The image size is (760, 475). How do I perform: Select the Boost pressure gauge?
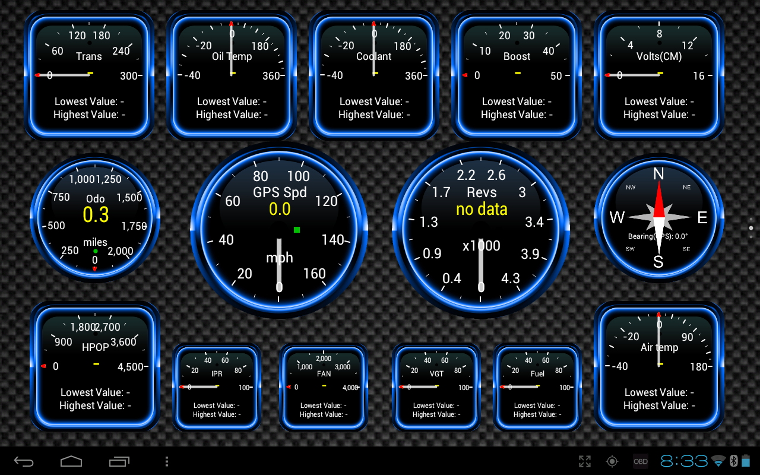[x=516, y=75]
